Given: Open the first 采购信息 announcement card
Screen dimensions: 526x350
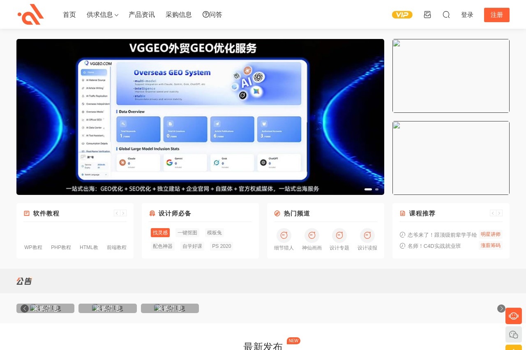Looking at the screenshot, I should tap(45, 308).
